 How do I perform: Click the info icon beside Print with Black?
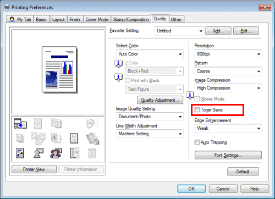118,78
